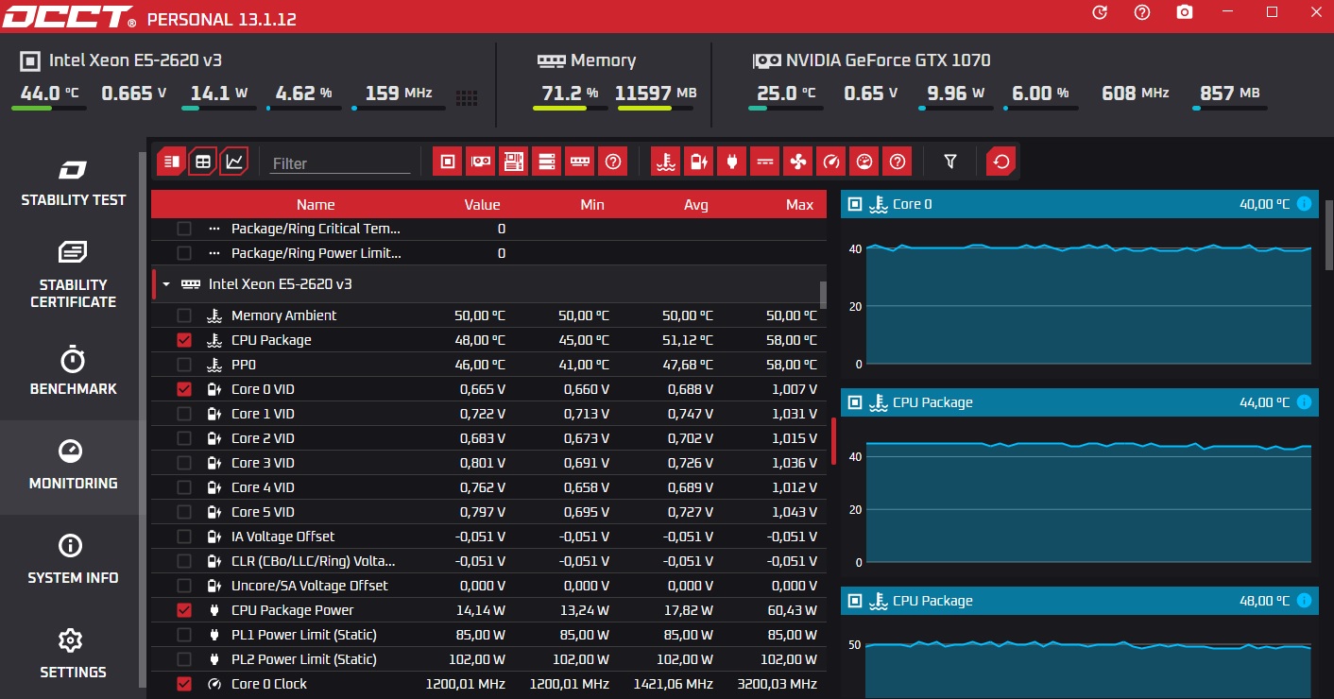The image size is (1334, 699).
Task: Reset min/max values with the circular arrow
Action: click(1001, 162)
